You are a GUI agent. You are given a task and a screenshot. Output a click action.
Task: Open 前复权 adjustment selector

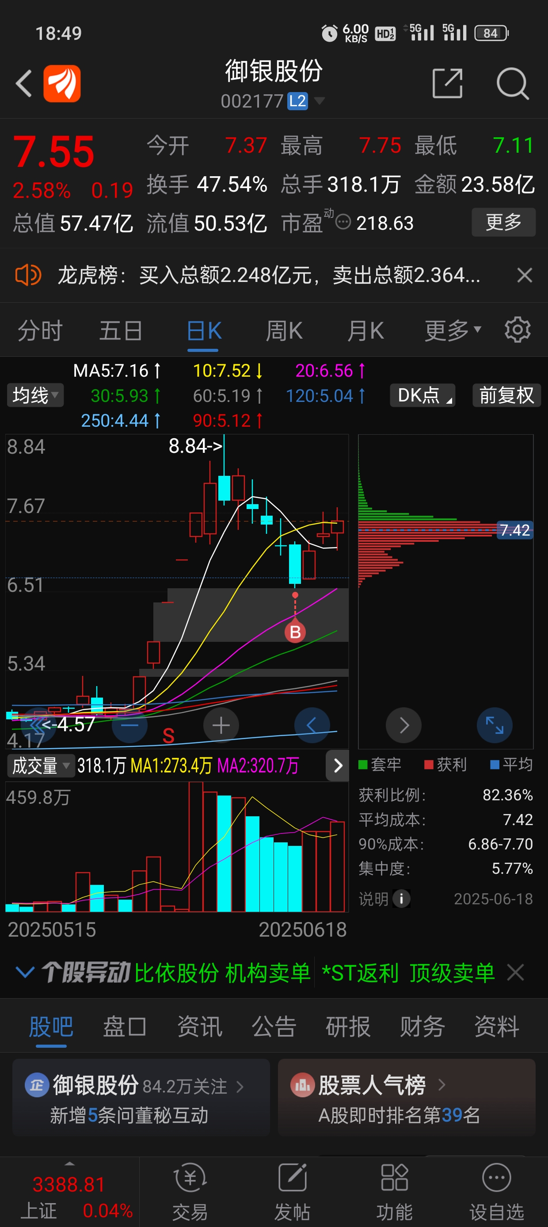click(506, 395)
